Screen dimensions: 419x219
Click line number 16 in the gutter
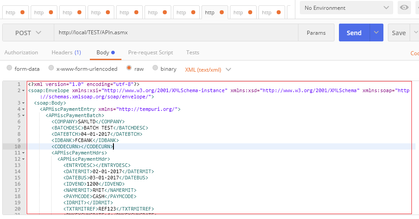17,184
